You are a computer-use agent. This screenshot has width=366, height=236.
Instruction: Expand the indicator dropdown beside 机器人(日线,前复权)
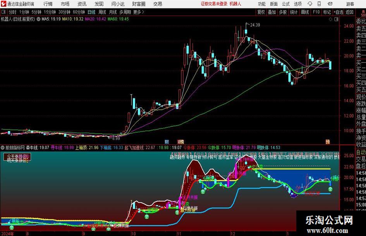pos(38,19)
